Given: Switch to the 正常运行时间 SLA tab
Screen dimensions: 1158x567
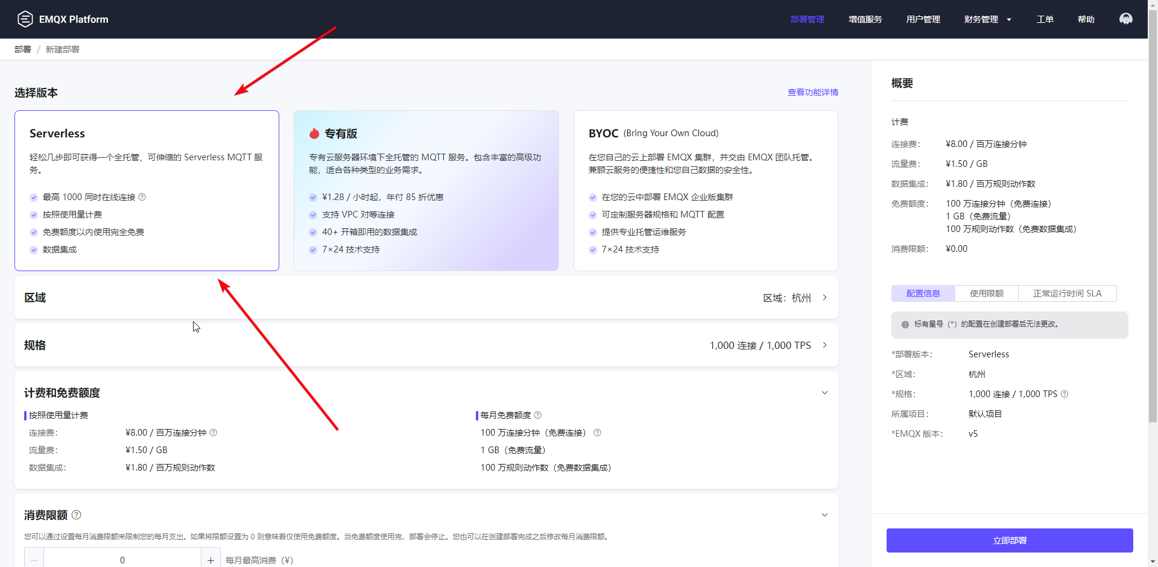Looking at the screenshot, I should click(x=1067, y=293).
